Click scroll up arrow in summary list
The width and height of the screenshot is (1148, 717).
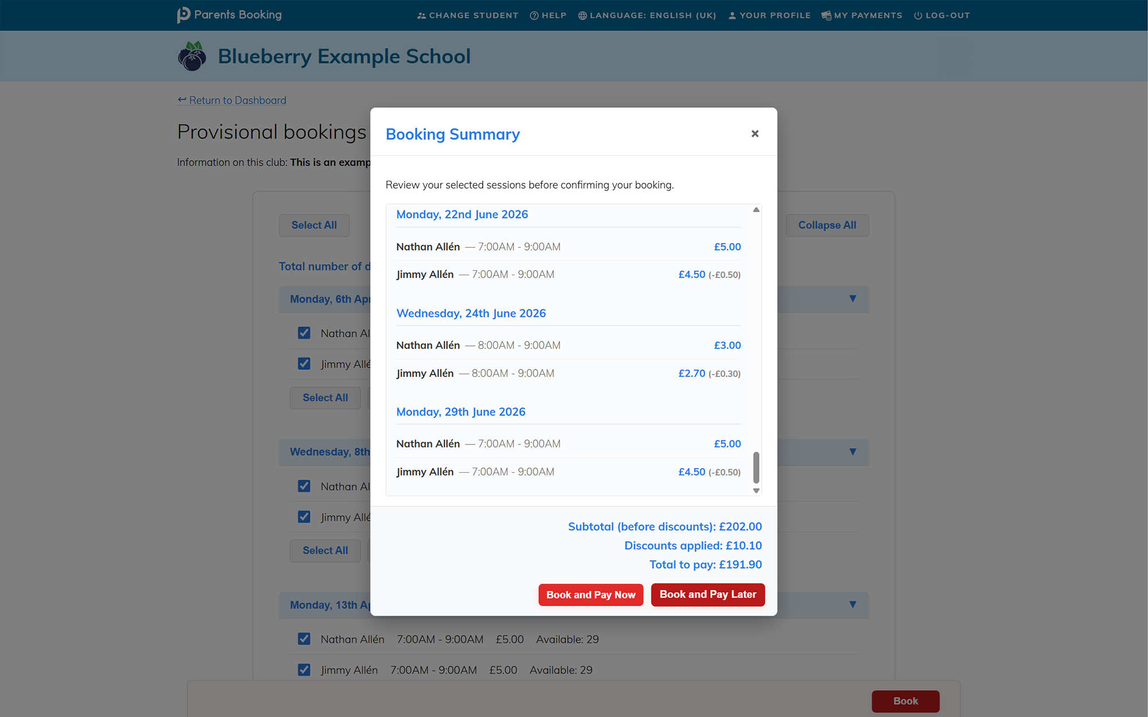pos(756,210)
